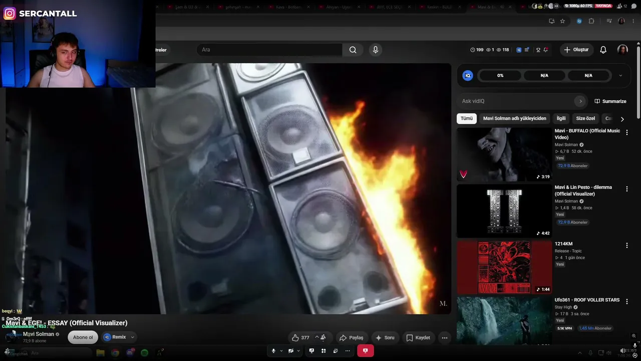Open microphone options dropdown in call toolbar
The width and height of the screenshot is (641, 361).
[x=281, y=351]
